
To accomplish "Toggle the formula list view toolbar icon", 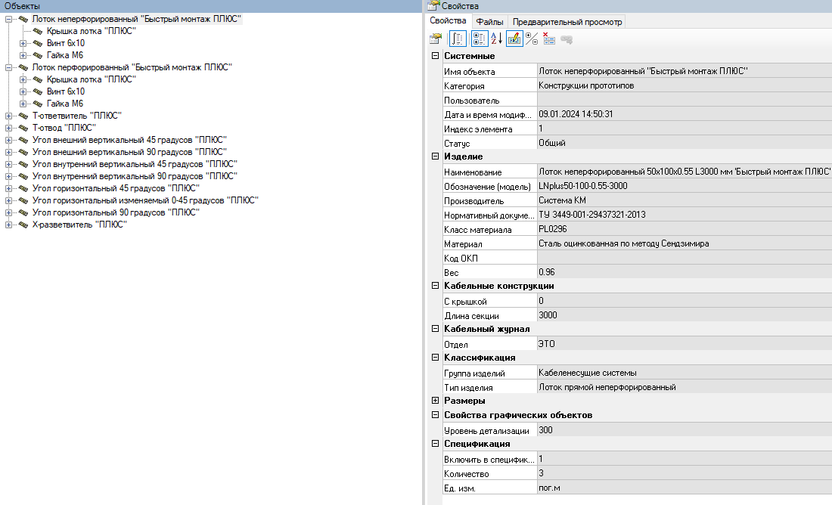I will 458,39.
